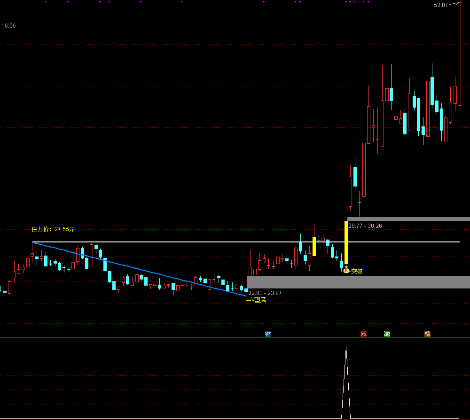Click the 52.87 high price label
The height and width of the screenshot is (420, 470).
[x=441, y=5]
